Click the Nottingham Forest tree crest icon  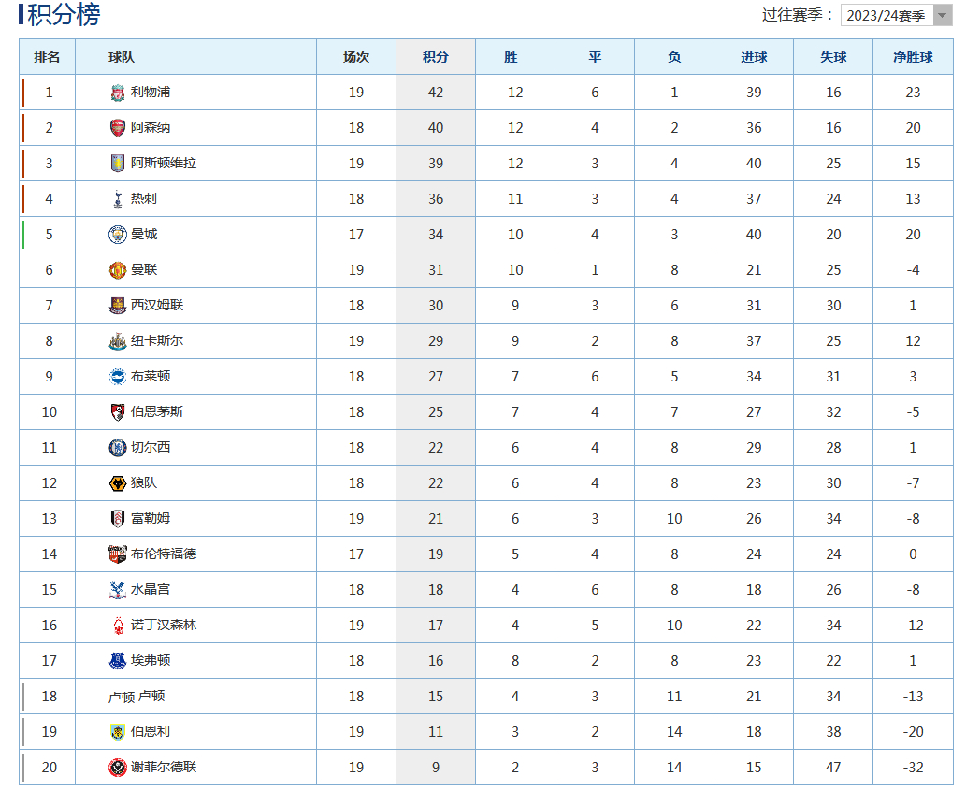click(118, 626)
